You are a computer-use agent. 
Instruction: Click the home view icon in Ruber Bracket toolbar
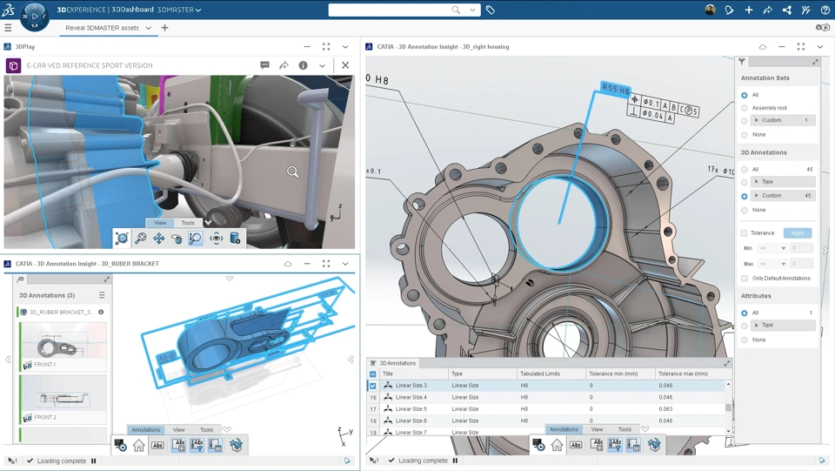point(139,446)
